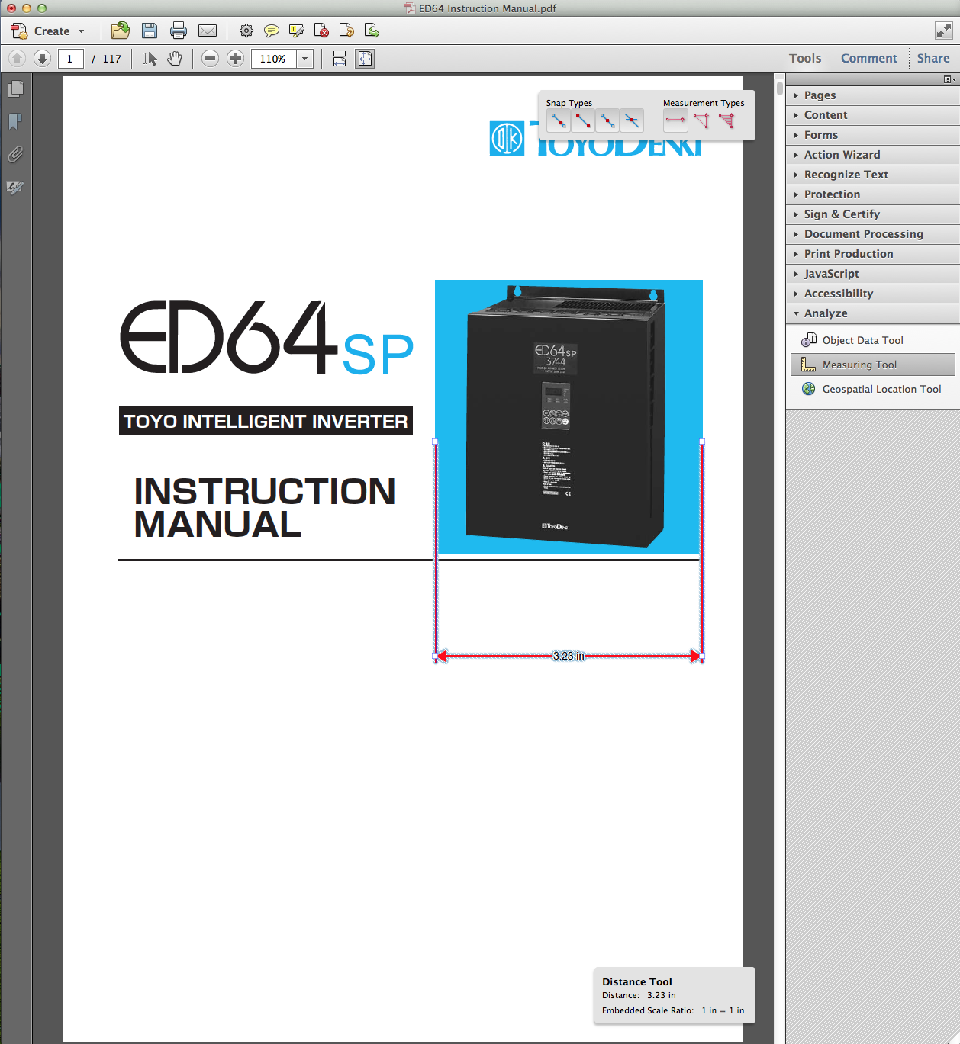This screenshot has height=1044, width=960.
Task: Zoom in with the plus button
Action: click(x=236, y=59)
